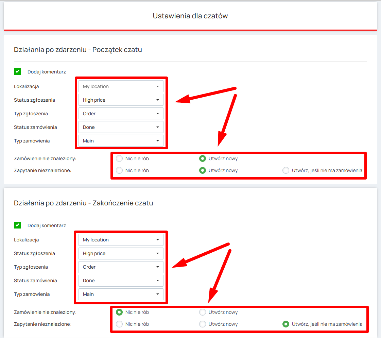
Task: Expand Status zgłoszenia dropdown under Początek czatu
Action: (x=121, y=100)
